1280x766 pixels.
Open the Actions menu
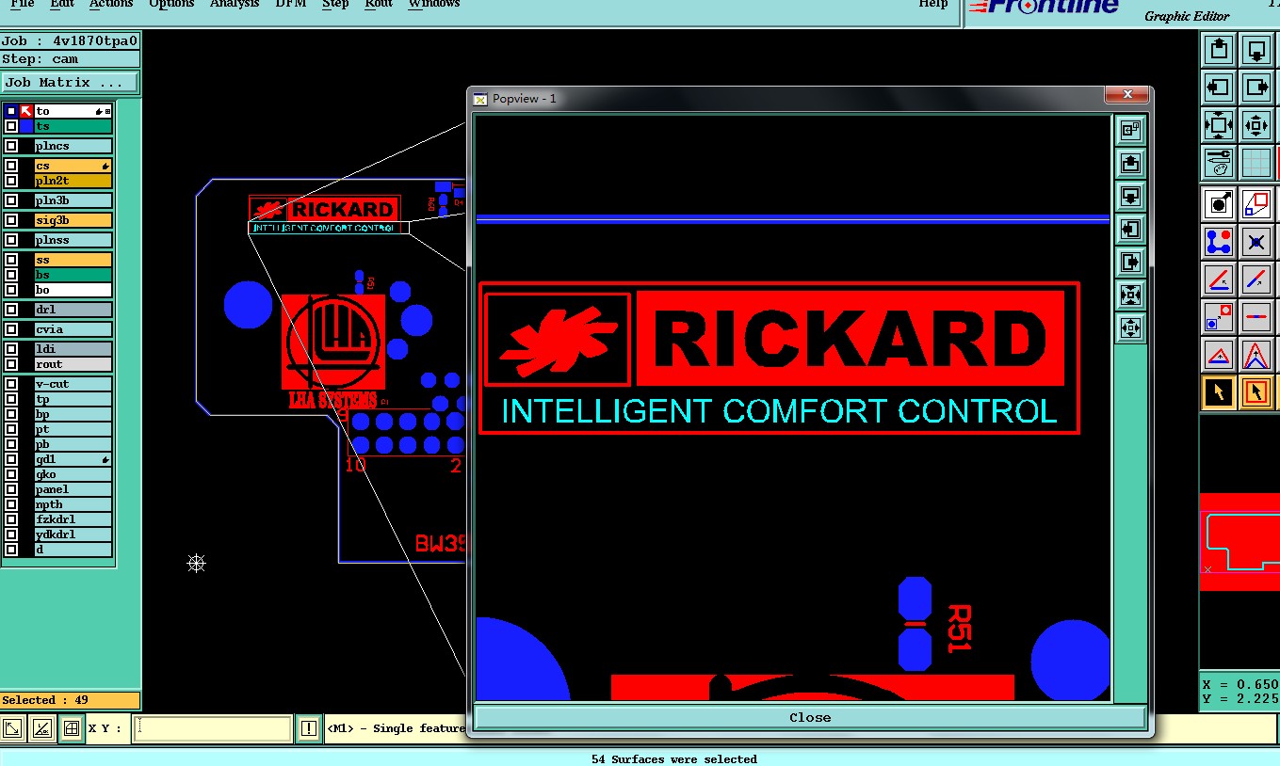coord(111,5)
